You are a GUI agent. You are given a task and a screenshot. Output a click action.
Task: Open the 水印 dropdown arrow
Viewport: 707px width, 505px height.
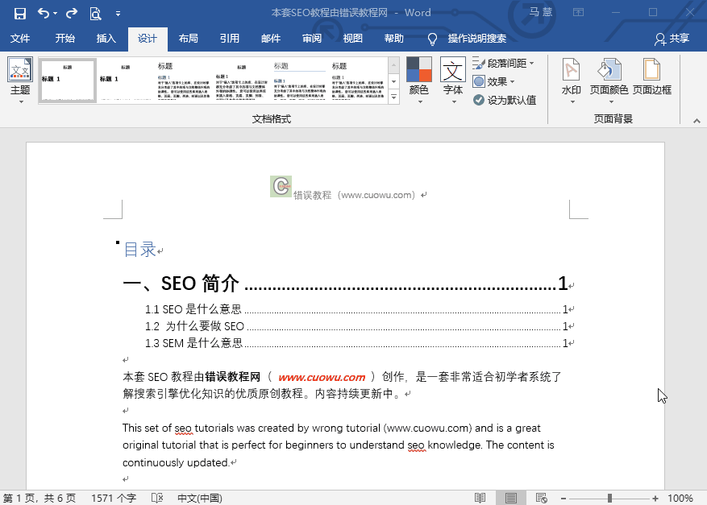click(x=572, y=102)
